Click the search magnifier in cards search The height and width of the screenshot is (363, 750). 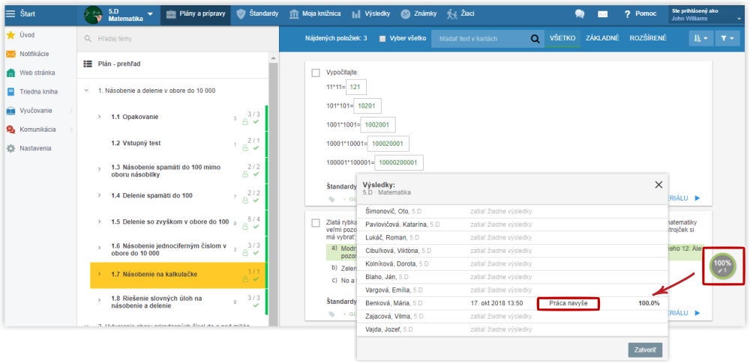pos(535,39)
